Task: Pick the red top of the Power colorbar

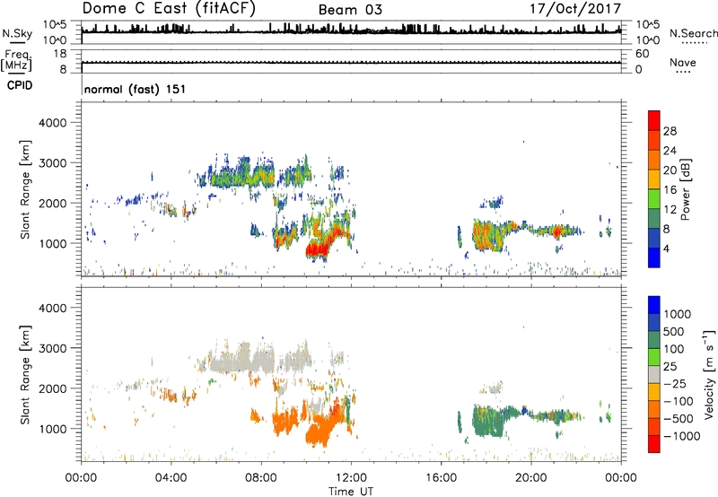Action: pyautogui.click(x=654, y=121)
